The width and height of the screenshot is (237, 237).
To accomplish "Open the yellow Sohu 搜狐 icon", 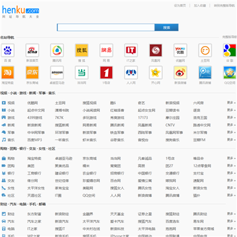I will [82, 50].
